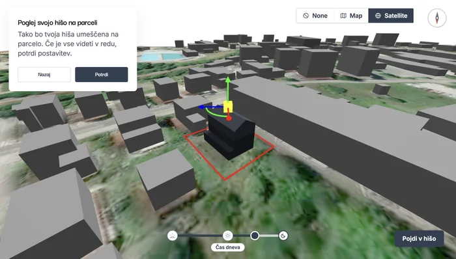
Task: Click the yellow gizmo center cube
Action: 228,107
